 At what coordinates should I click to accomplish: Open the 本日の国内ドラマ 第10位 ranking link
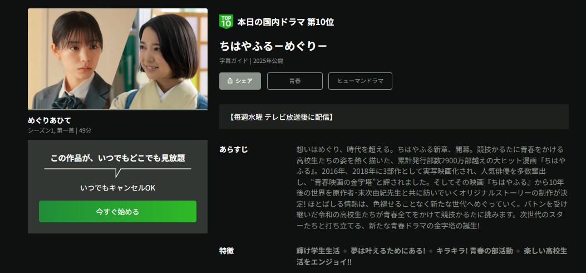[x=285, y=22]
